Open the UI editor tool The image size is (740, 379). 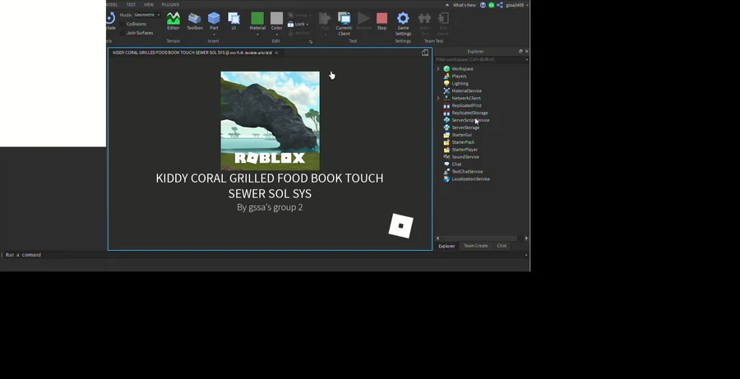point(234,21)
